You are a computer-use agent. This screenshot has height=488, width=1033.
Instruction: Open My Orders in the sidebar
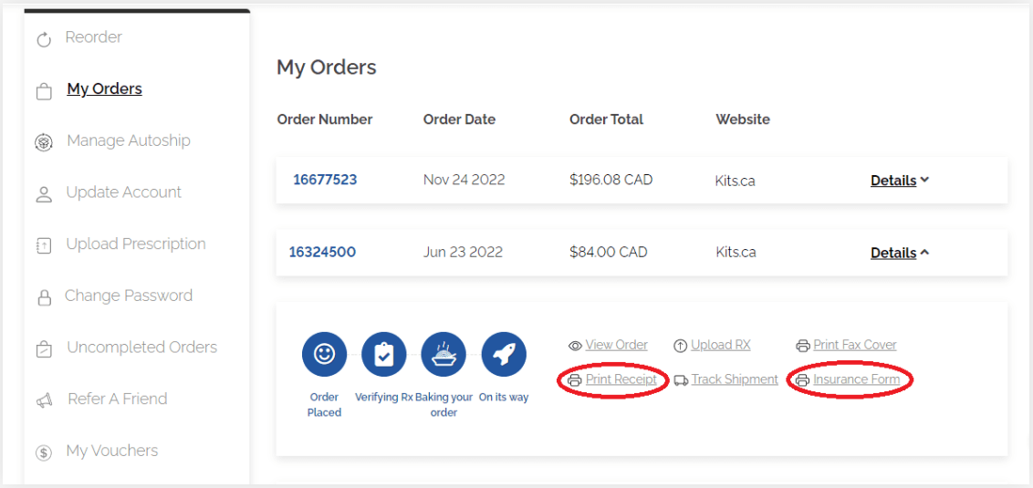pos(104,88)
